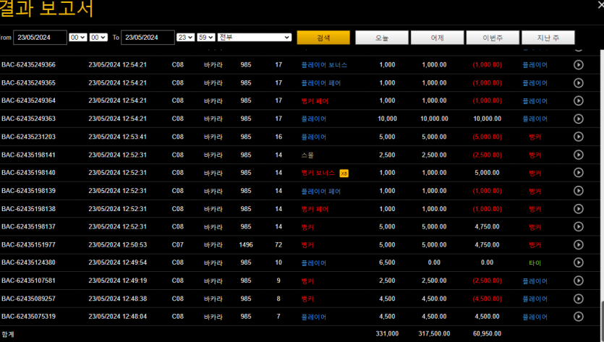Select the 지난 주 last week button

pyautogui.click(x=548, y=38)
